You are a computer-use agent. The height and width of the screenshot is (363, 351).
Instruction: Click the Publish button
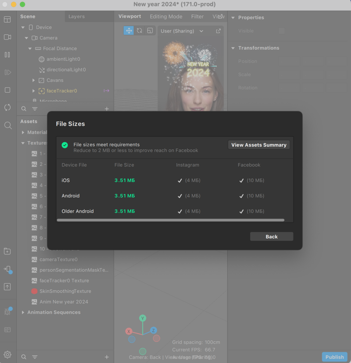[x=334, y=357]
